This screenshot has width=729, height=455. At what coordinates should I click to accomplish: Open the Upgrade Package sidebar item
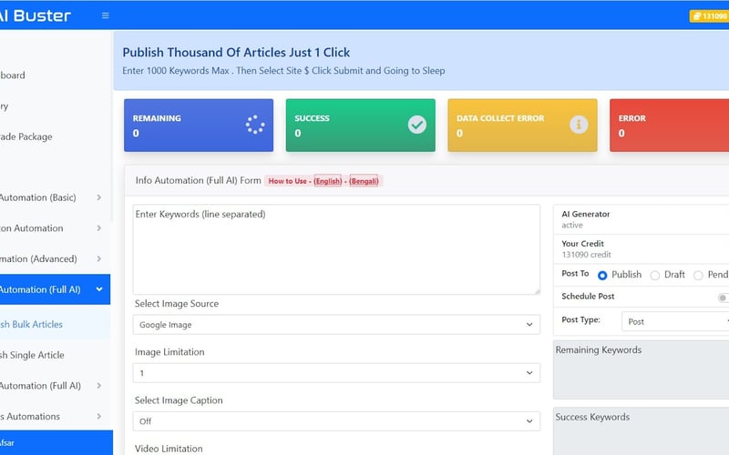tap(26, 136)
